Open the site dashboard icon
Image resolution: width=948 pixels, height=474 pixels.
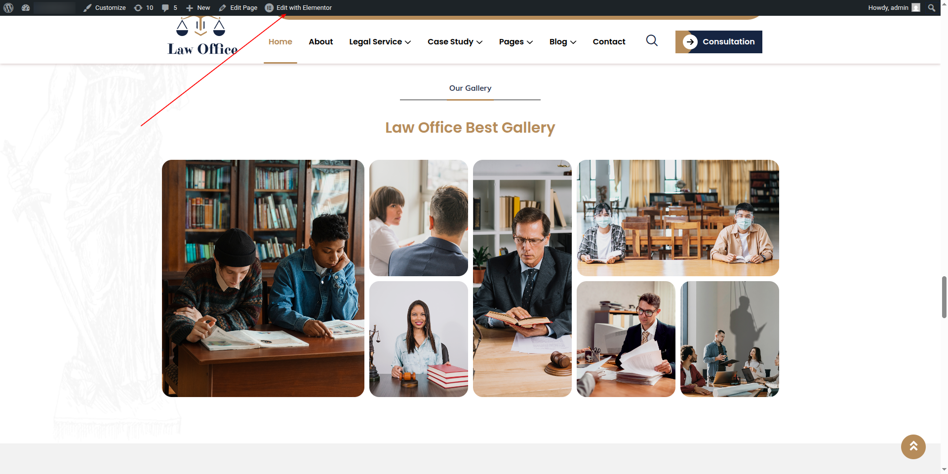(x=26, y=8)
